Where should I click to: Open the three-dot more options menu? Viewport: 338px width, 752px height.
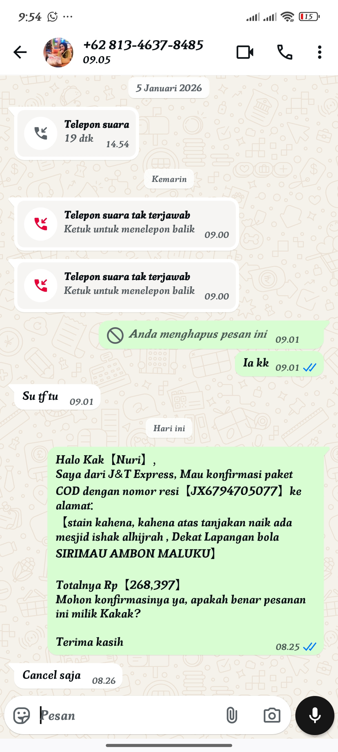point(320,52)
